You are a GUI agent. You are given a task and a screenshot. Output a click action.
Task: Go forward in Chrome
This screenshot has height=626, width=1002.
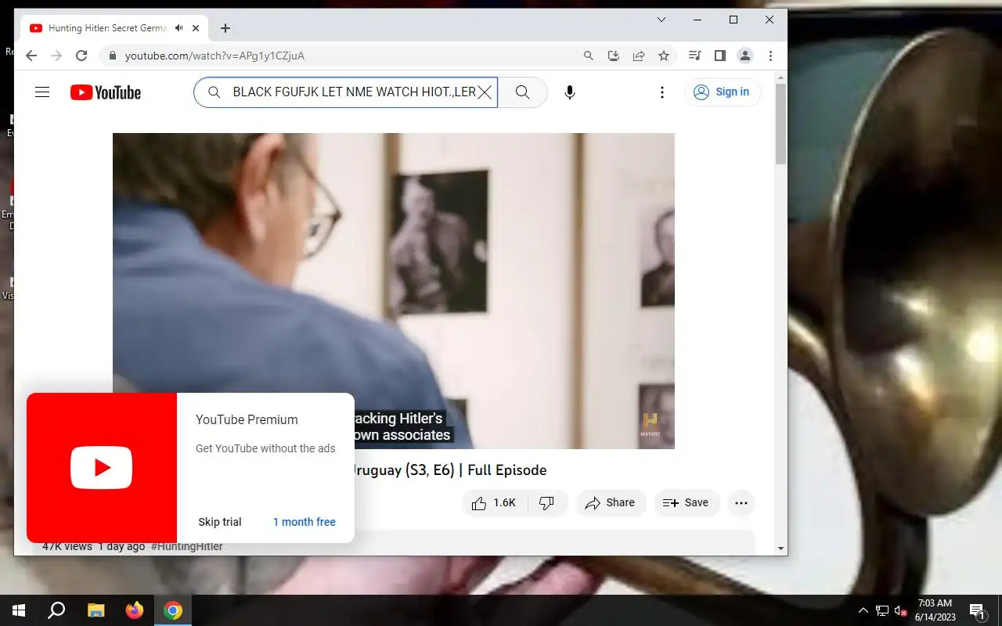[56, 56]
